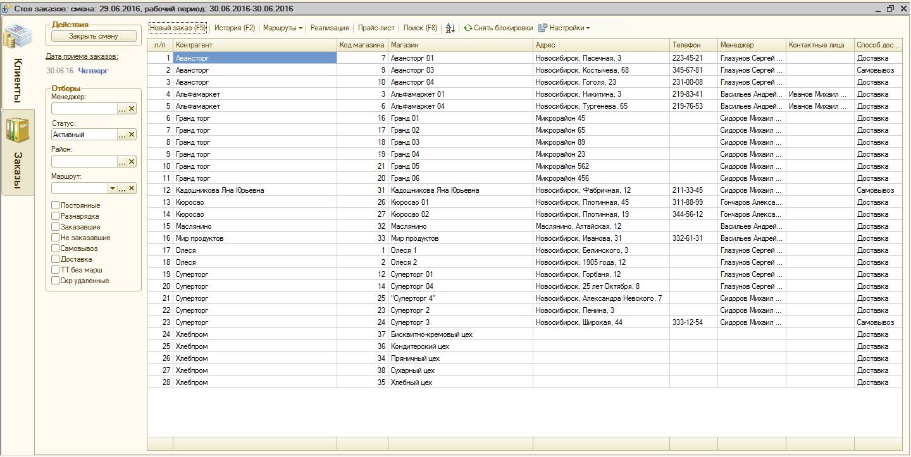Click the Адрес column header
Viewport: 911px width, 457px height.
601,45
